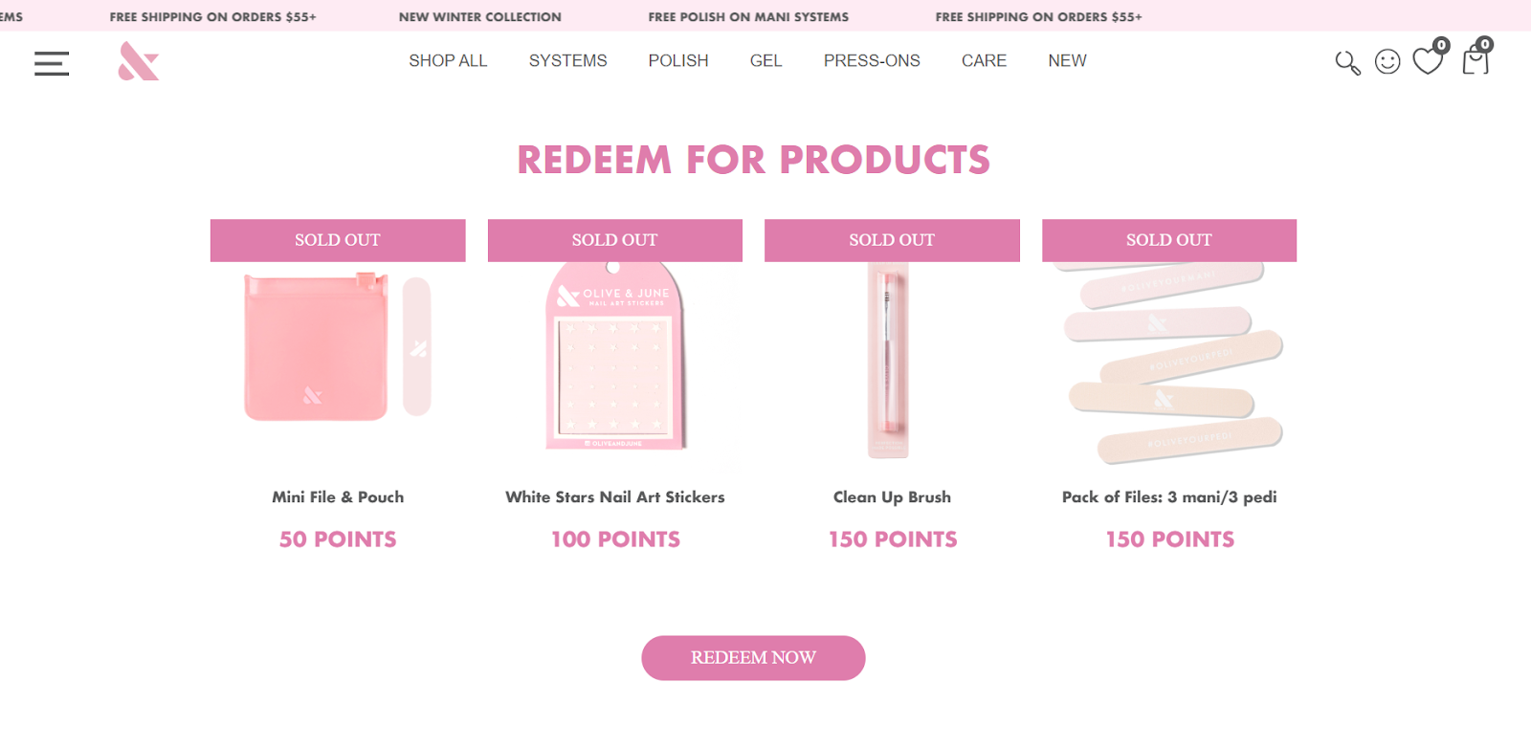
Task: Open the shopping bag cart
Action: (1476, 61)
